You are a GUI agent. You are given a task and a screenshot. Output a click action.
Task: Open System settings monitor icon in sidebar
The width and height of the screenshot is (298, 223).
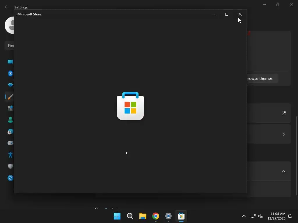[10, 62]
